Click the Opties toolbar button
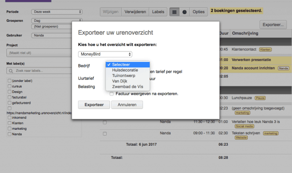Screen dimensions: 292x173 tap(198, 12)
